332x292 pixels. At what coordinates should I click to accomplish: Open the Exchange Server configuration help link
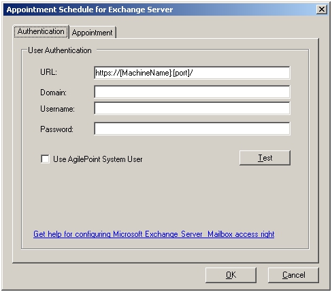coord(154,234)
